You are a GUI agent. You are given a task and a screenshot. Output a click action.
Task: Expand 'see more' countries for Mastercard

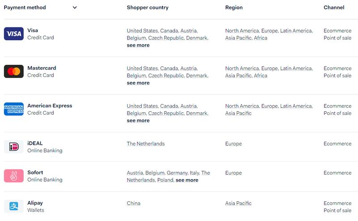pyautogui.click(x=138, y=83)
